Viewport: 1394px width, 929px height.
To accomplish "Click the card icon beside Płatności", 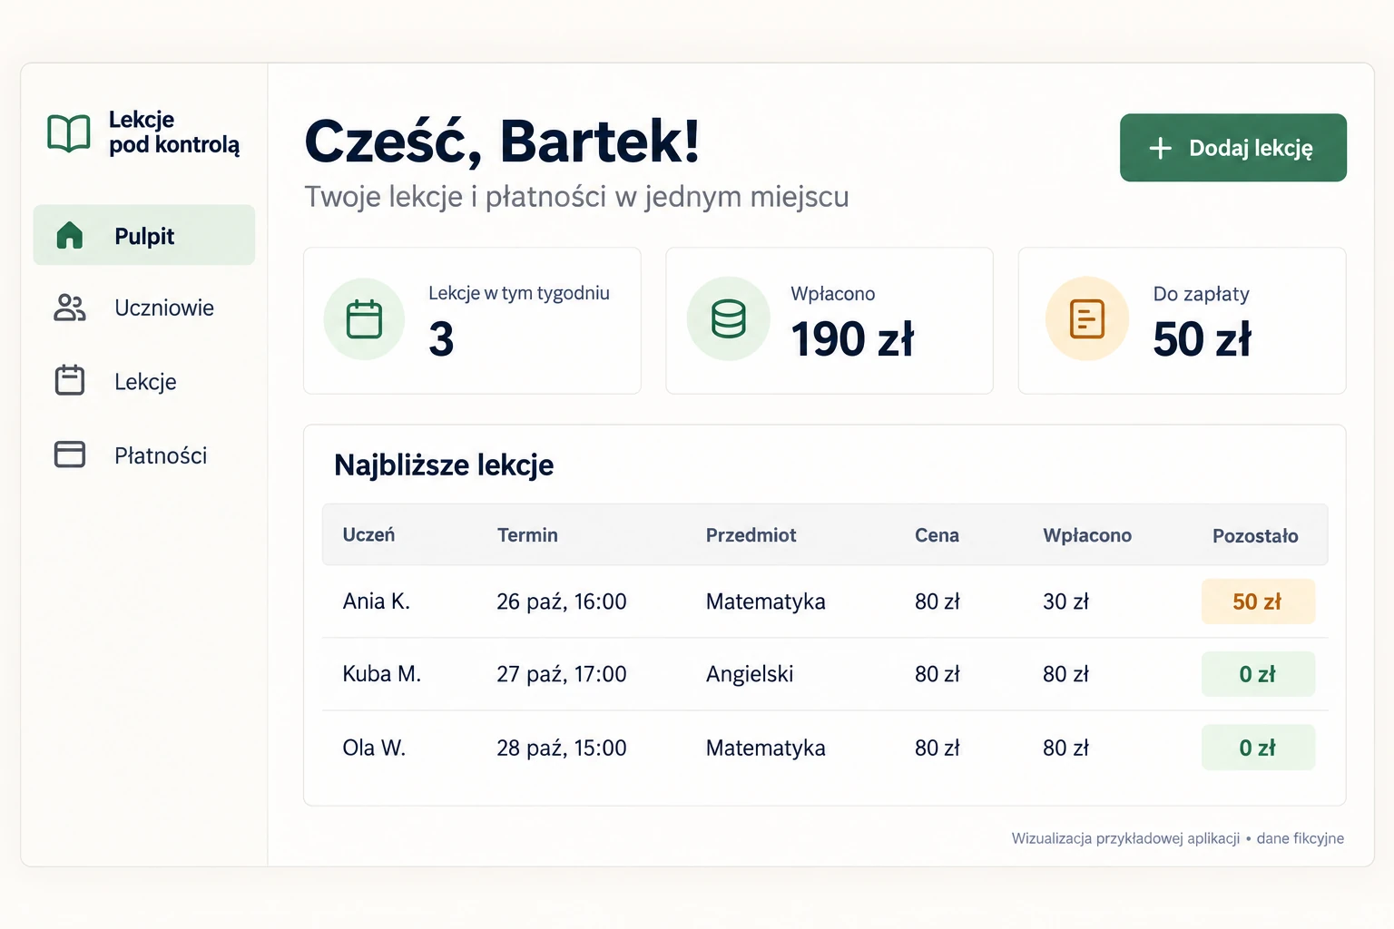I will pyautogui.click(x=70, y=454).
